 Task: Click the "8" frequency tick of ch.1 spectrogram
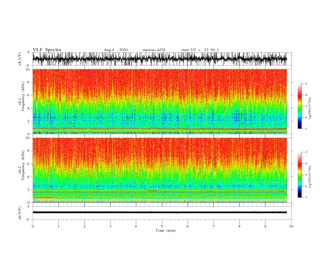[29, 82]
